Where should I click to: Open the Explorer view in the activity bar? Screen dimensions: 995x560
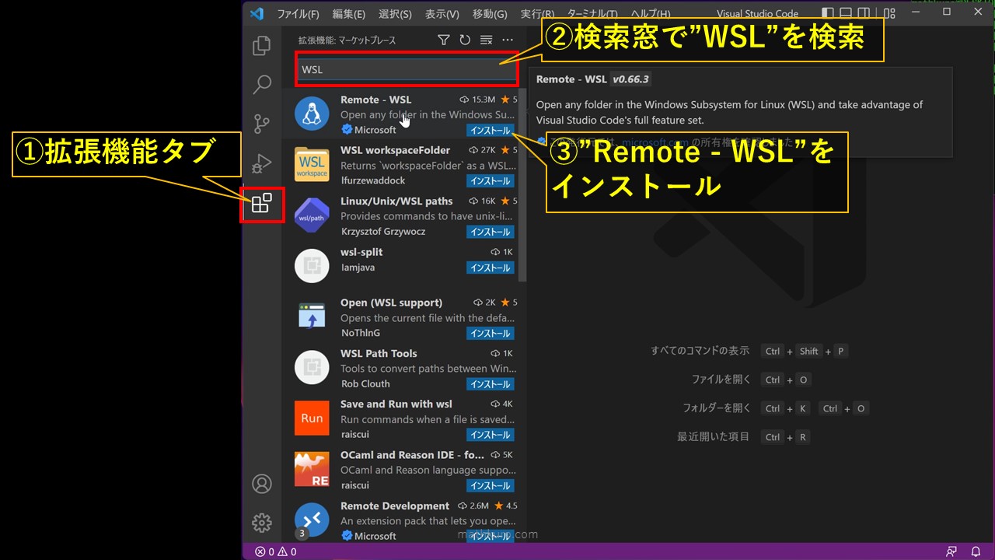click(x=262, y=46)
